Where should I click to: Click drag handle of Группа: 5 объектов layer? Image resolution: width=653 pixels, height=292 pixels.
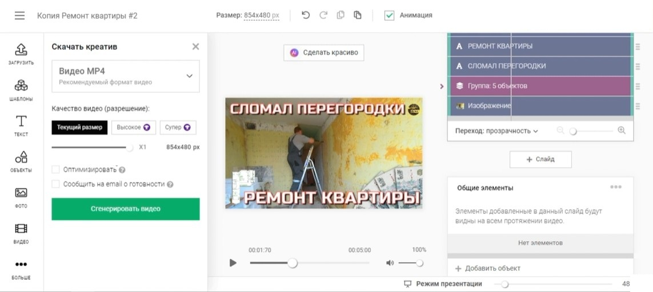click(638, 86)
